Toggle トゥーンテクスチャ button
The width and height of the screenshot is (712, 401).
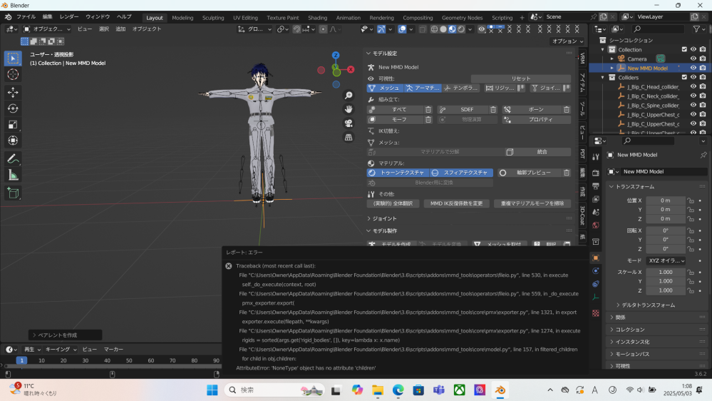click(397, 173)
